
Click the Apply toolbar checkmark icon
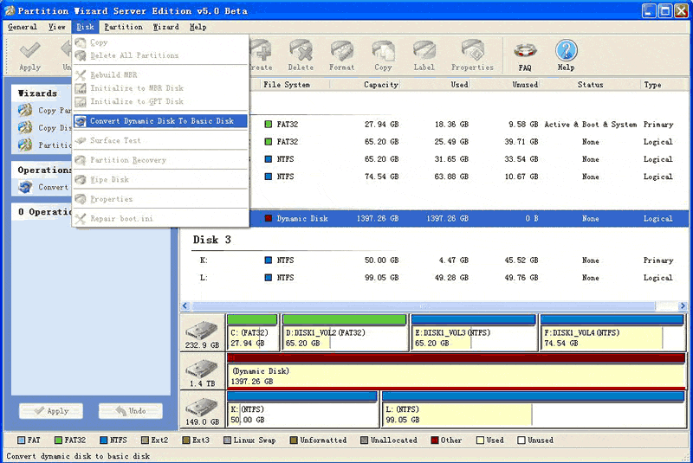pyautogui.click(x=29, y=50)
